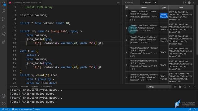This screenshot has width=198, height=111.
Task: Switch to the PROBLEMS panel tab
Action: pyautogui.click(x=25, y=87)
